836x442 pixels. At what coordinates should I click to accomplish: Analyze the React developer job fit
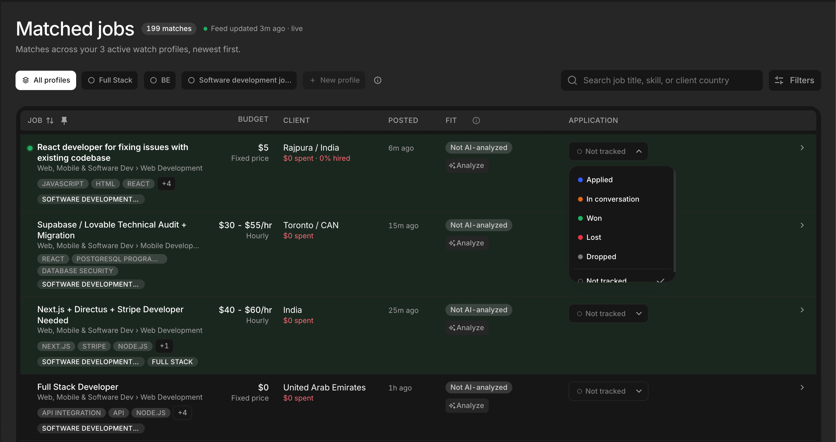pos(467,166)
